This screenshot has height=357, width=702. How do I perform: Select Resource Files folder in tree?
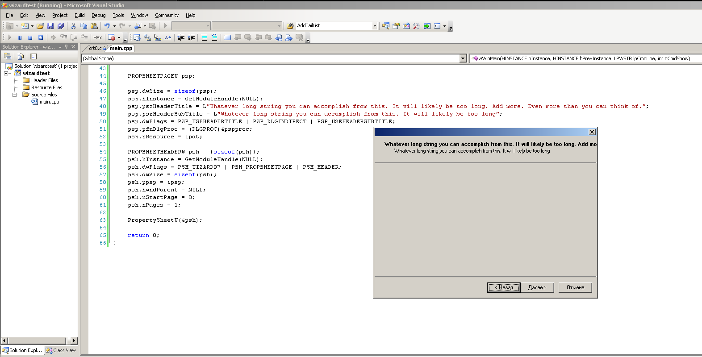click(46, 87)
